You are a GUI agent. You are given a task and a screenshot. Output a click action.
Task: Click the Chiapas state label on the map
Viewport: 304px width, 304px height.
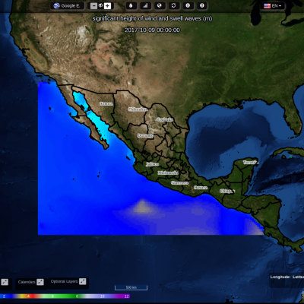click(x=227, y=191)
